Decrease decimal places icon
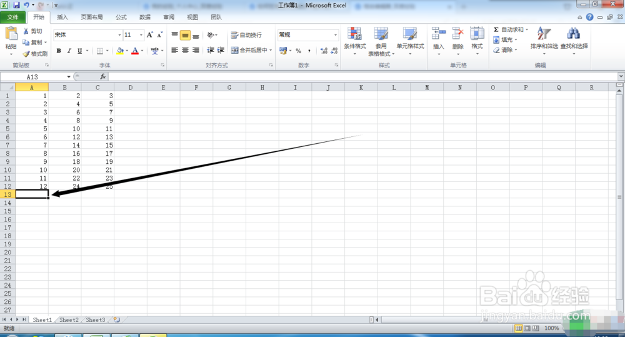 click(334, 51)
